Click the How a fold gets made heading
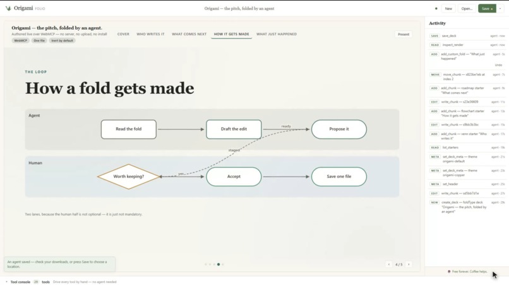Viewport: 509px width, 285px height. click(110, 88)
